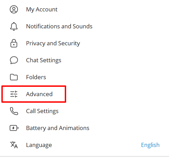The width and height of the screenshot is (169, 157).
Task: Click the Language translate icon
Action: point(14,145)
